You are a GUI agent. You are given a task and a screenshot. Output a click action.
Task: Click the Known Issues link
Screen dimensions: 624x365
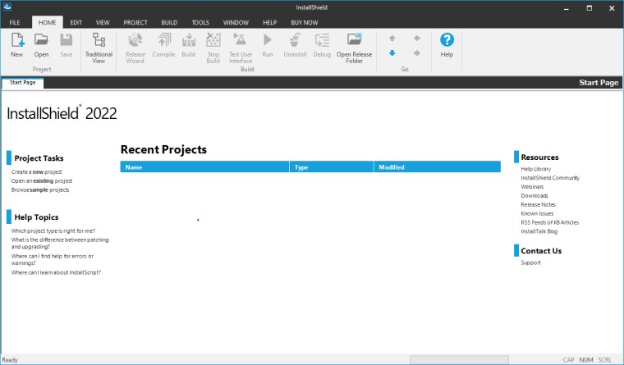[x=537, y=214]
